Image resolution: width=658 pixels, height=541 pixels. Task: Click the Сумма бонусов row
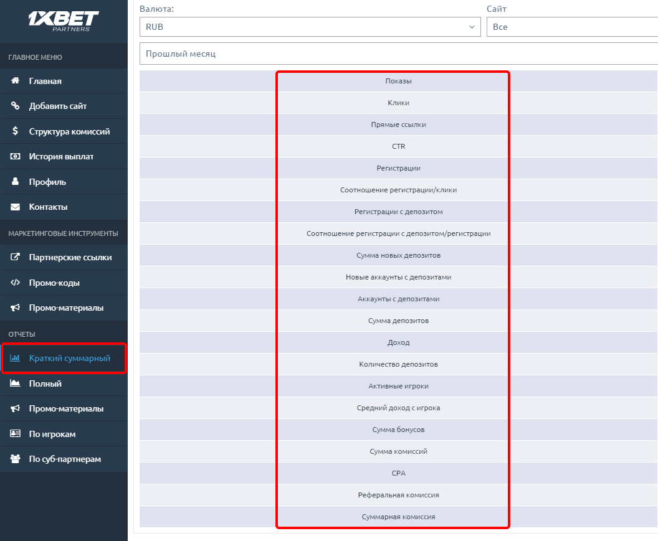tap(399, 430)
